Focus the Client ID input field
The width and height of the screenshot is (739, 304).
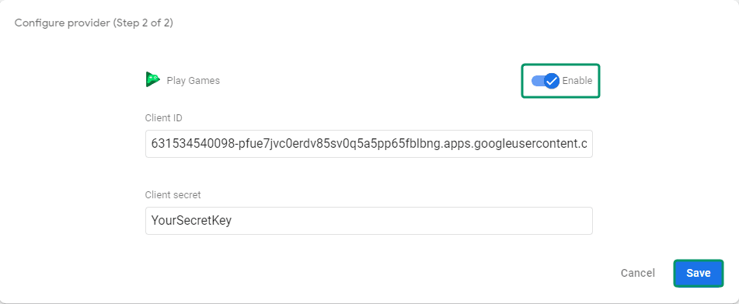click(368, 144)
